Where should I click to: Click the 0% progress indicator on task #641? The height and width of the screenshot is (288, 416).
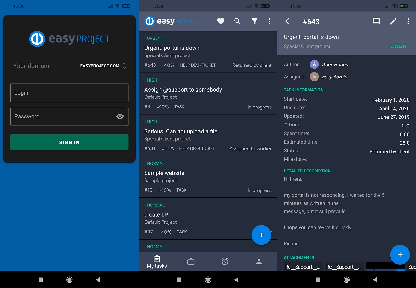click(x=167, y=148)
